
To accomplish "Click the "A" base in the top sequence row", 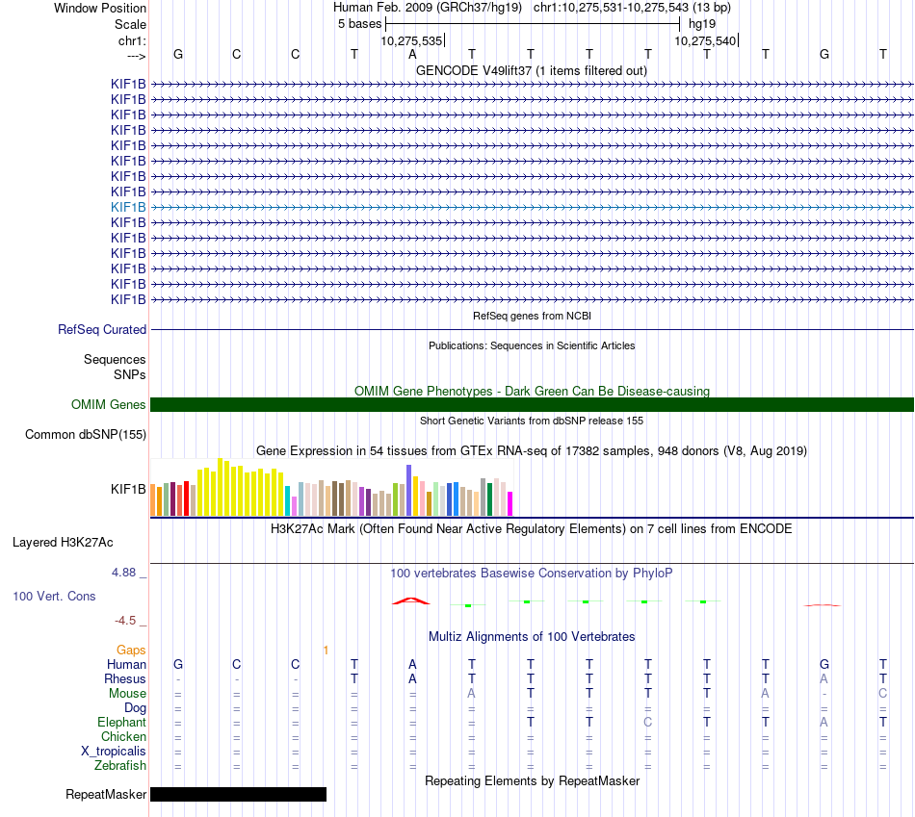I will [412, 54].
